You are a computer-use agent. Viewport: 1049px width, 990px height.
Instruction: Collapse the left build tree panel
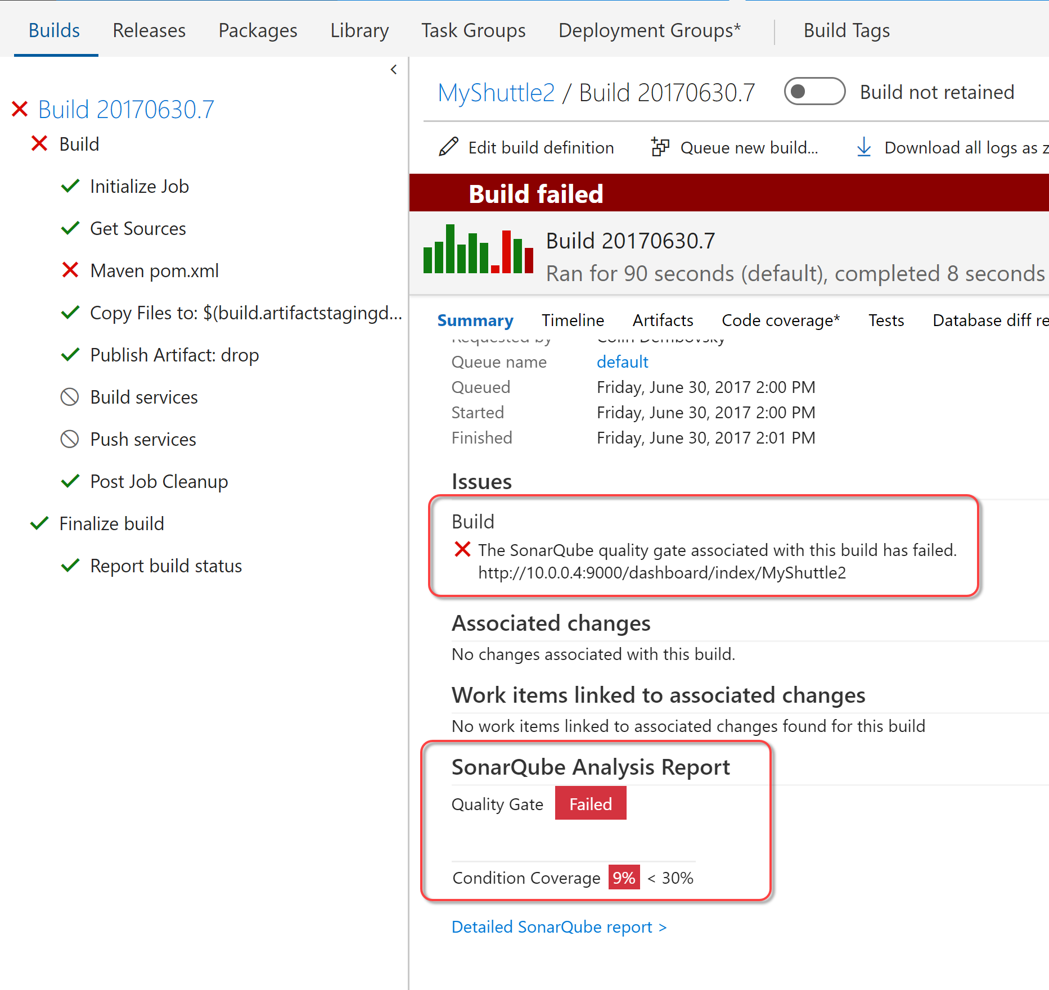pyautogui.click(x=394, y=70)
